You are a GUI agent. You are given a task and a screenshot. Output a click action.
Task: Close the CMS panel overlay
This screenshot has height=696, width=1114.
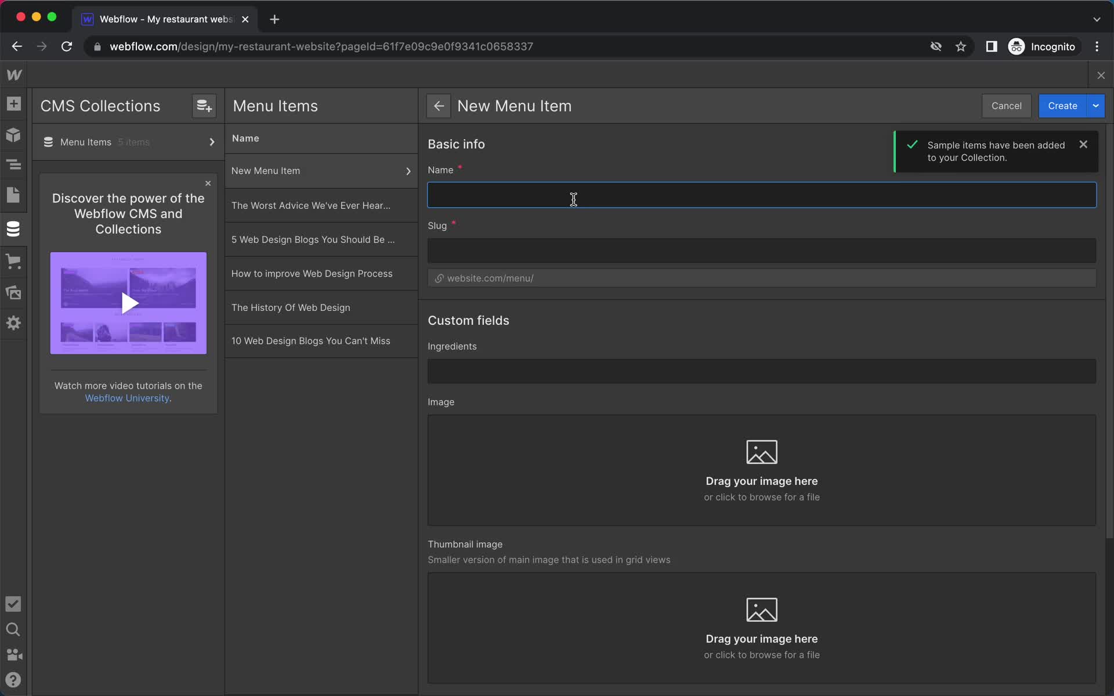[1101, 75]
